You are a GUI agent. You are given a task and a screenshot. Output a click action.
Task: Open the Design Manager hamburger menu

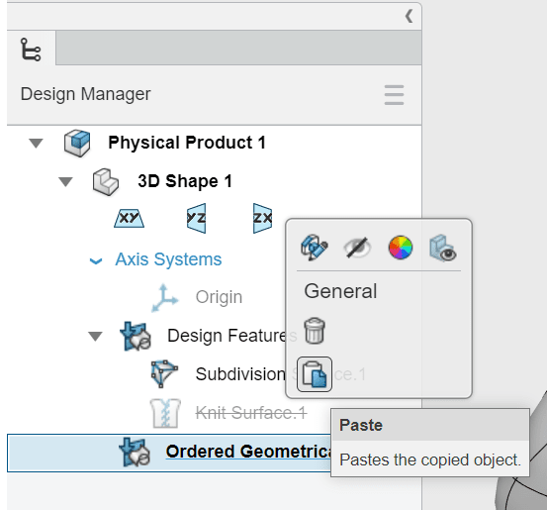[x=395, y=95]
